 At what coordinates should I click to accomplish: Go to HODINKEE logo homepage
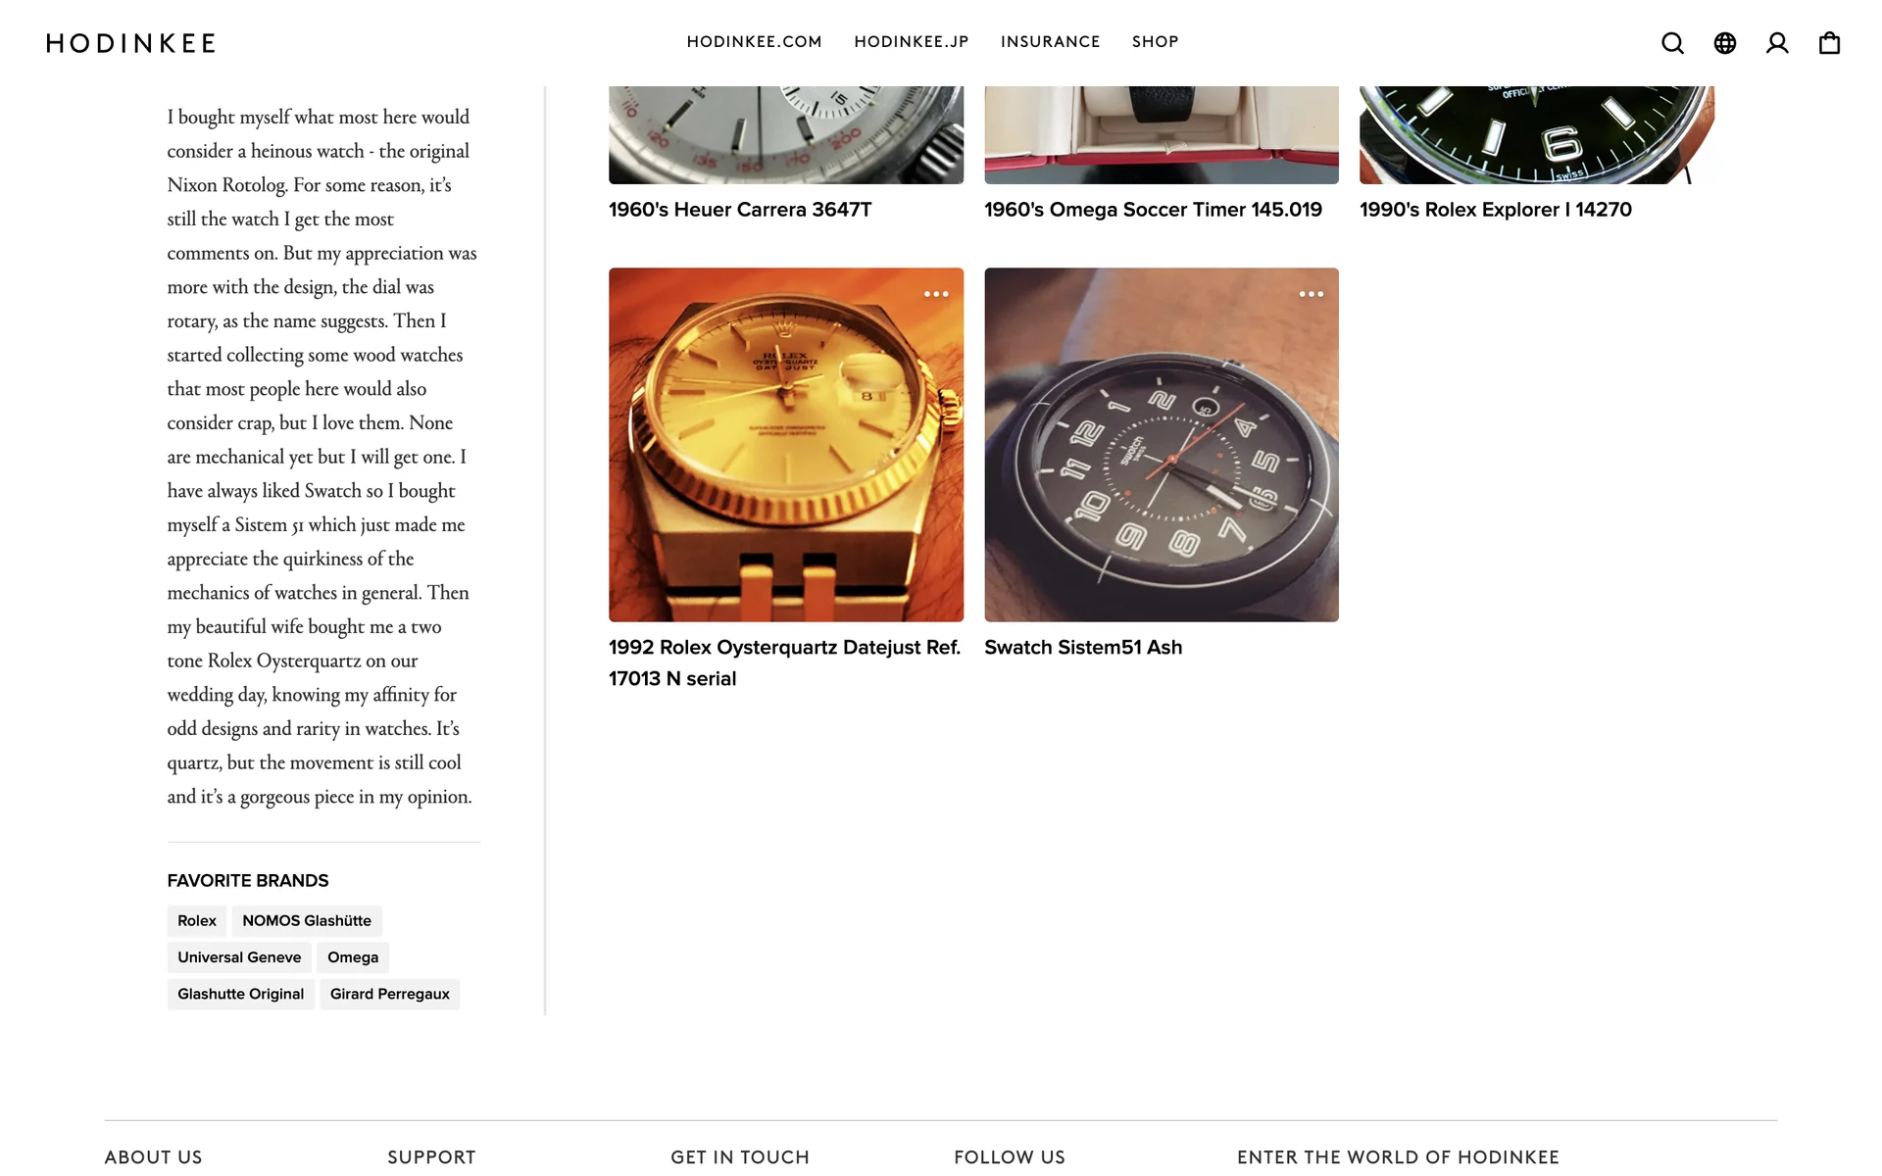pyautogui.click(x=130, y=43)
